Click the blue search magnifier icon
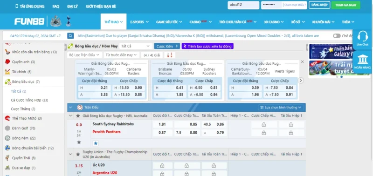This screenshot has height=176, width=373. coord(70,36)
